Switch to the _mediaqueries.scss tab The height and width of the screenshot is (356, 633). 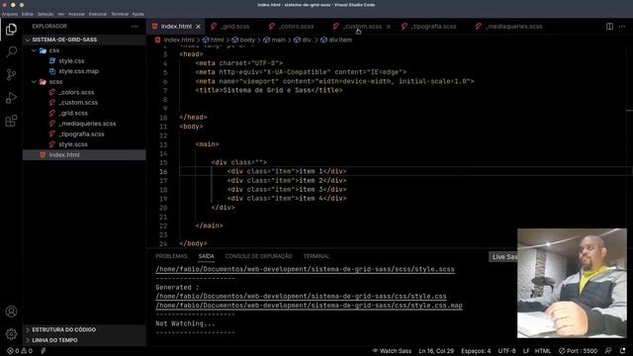510,27
